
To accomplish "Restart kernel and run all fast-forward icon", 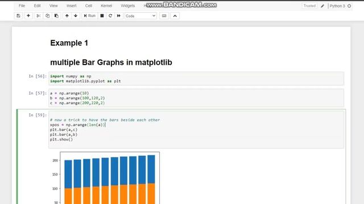I will point(119,16).
